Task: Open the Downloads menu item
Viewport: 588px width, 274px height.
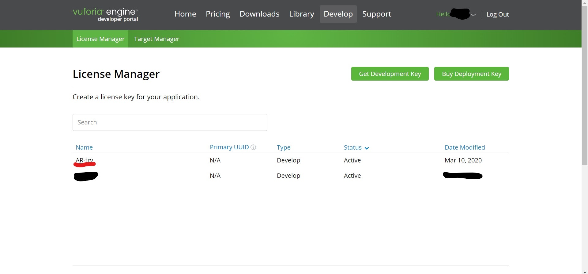Action: [259, 14]
